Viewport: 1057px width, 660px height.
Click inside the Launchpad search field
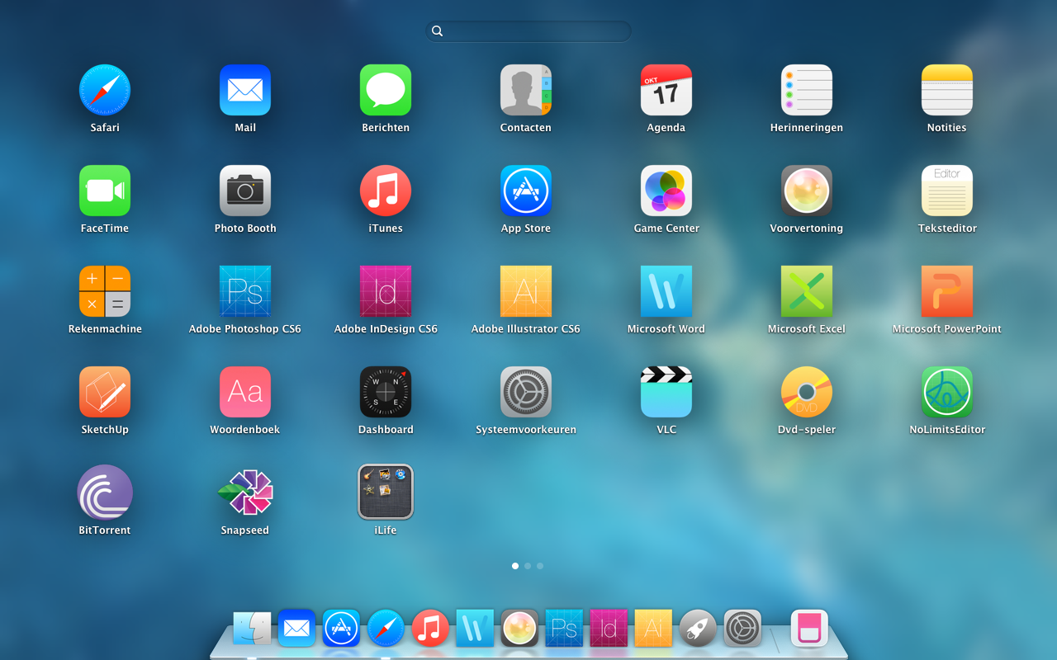tap(528, 31)
